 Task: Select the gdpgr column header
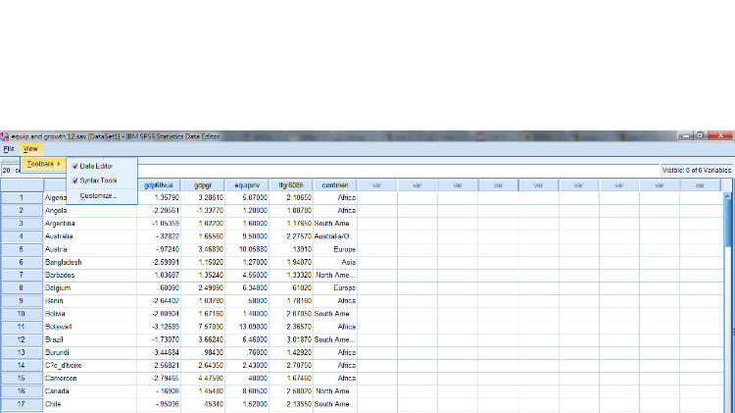203,184
